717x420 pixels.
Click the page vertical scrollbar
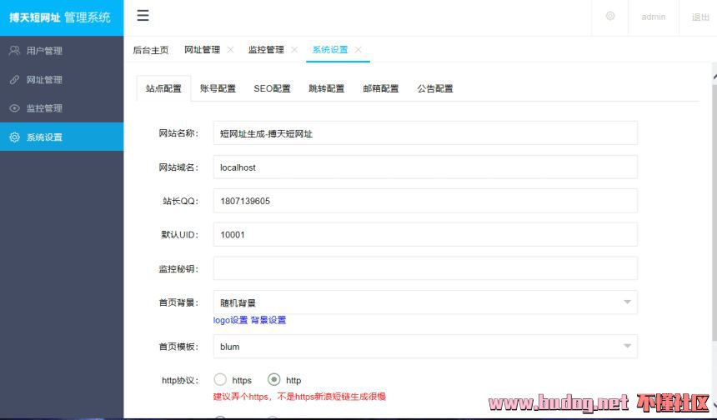714,208
